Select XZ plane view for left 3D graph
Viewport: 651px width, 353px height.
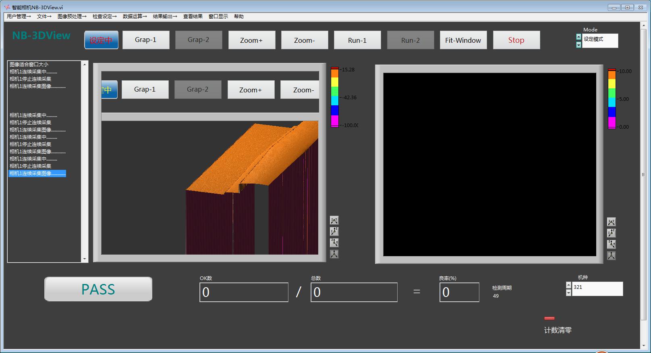point(334,232)
